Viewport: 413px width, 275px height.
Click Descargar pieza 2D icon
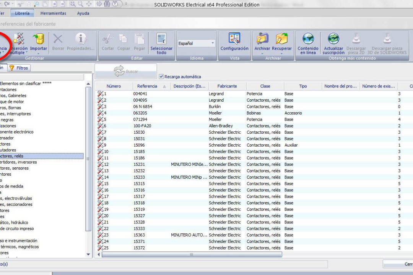point(356,39)
